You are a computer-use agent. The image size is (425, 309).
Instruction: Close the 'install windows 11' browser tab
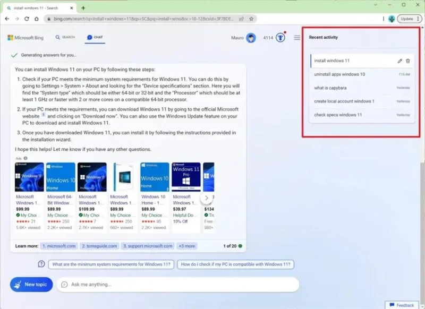pos(72,8)
